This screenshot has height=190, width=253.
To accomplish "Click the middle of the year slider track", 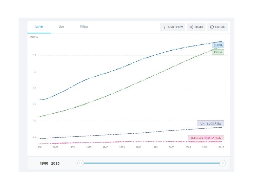I will 151,163.
